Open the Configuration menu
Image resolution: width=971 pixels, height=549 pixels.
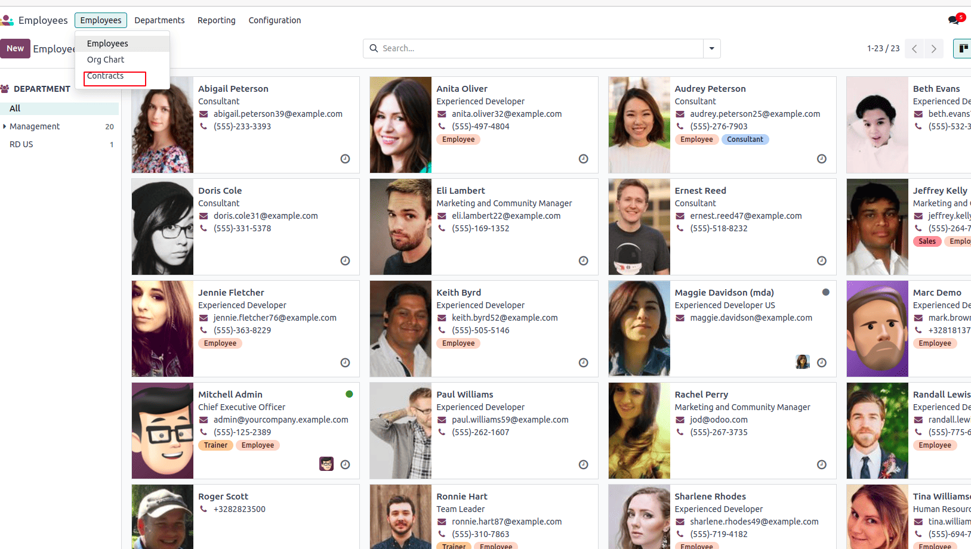[x=275, y=20]
